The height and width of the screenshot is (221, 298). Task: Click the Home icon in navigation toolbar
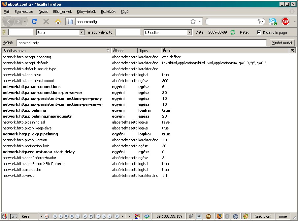click(58, 21)
